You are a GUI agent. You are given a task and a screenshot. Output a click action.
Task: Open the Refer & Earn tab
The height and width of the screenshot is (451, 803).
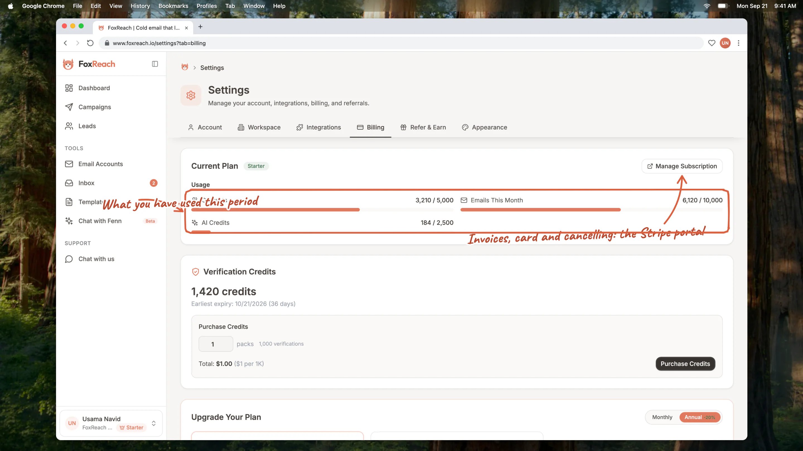pyautogui.click(x=423, y=127)
